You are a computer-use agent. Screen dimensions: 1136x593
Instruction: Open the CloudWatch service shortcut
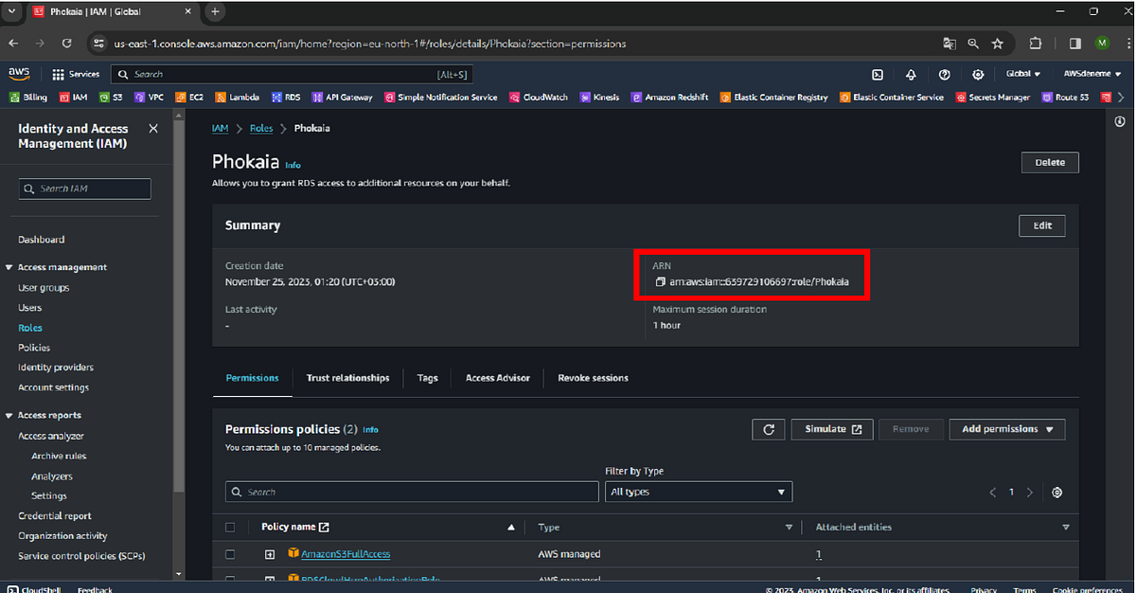point(538,97)
